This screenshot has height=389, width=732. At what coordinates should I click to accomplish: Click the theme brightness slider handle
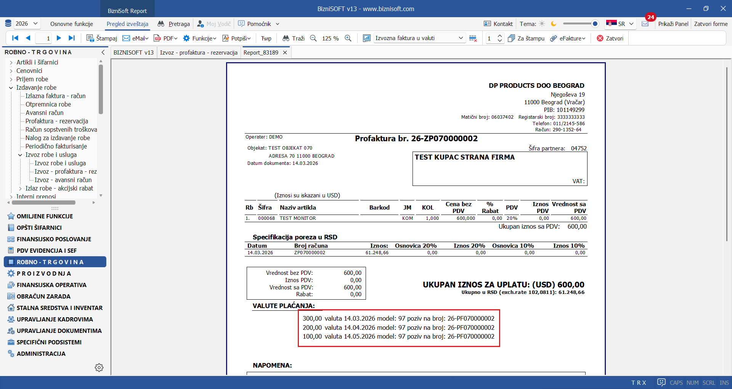595,24
